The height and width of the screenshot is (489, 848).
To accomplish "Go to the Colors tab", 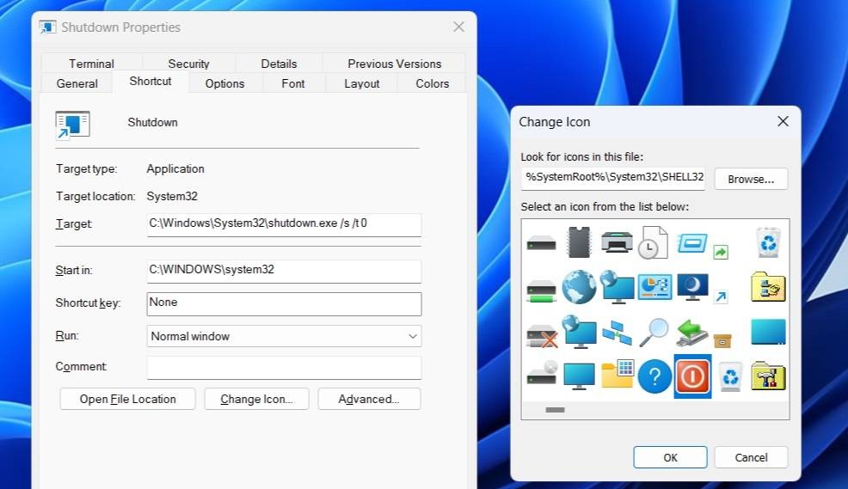I will (432, 83).
